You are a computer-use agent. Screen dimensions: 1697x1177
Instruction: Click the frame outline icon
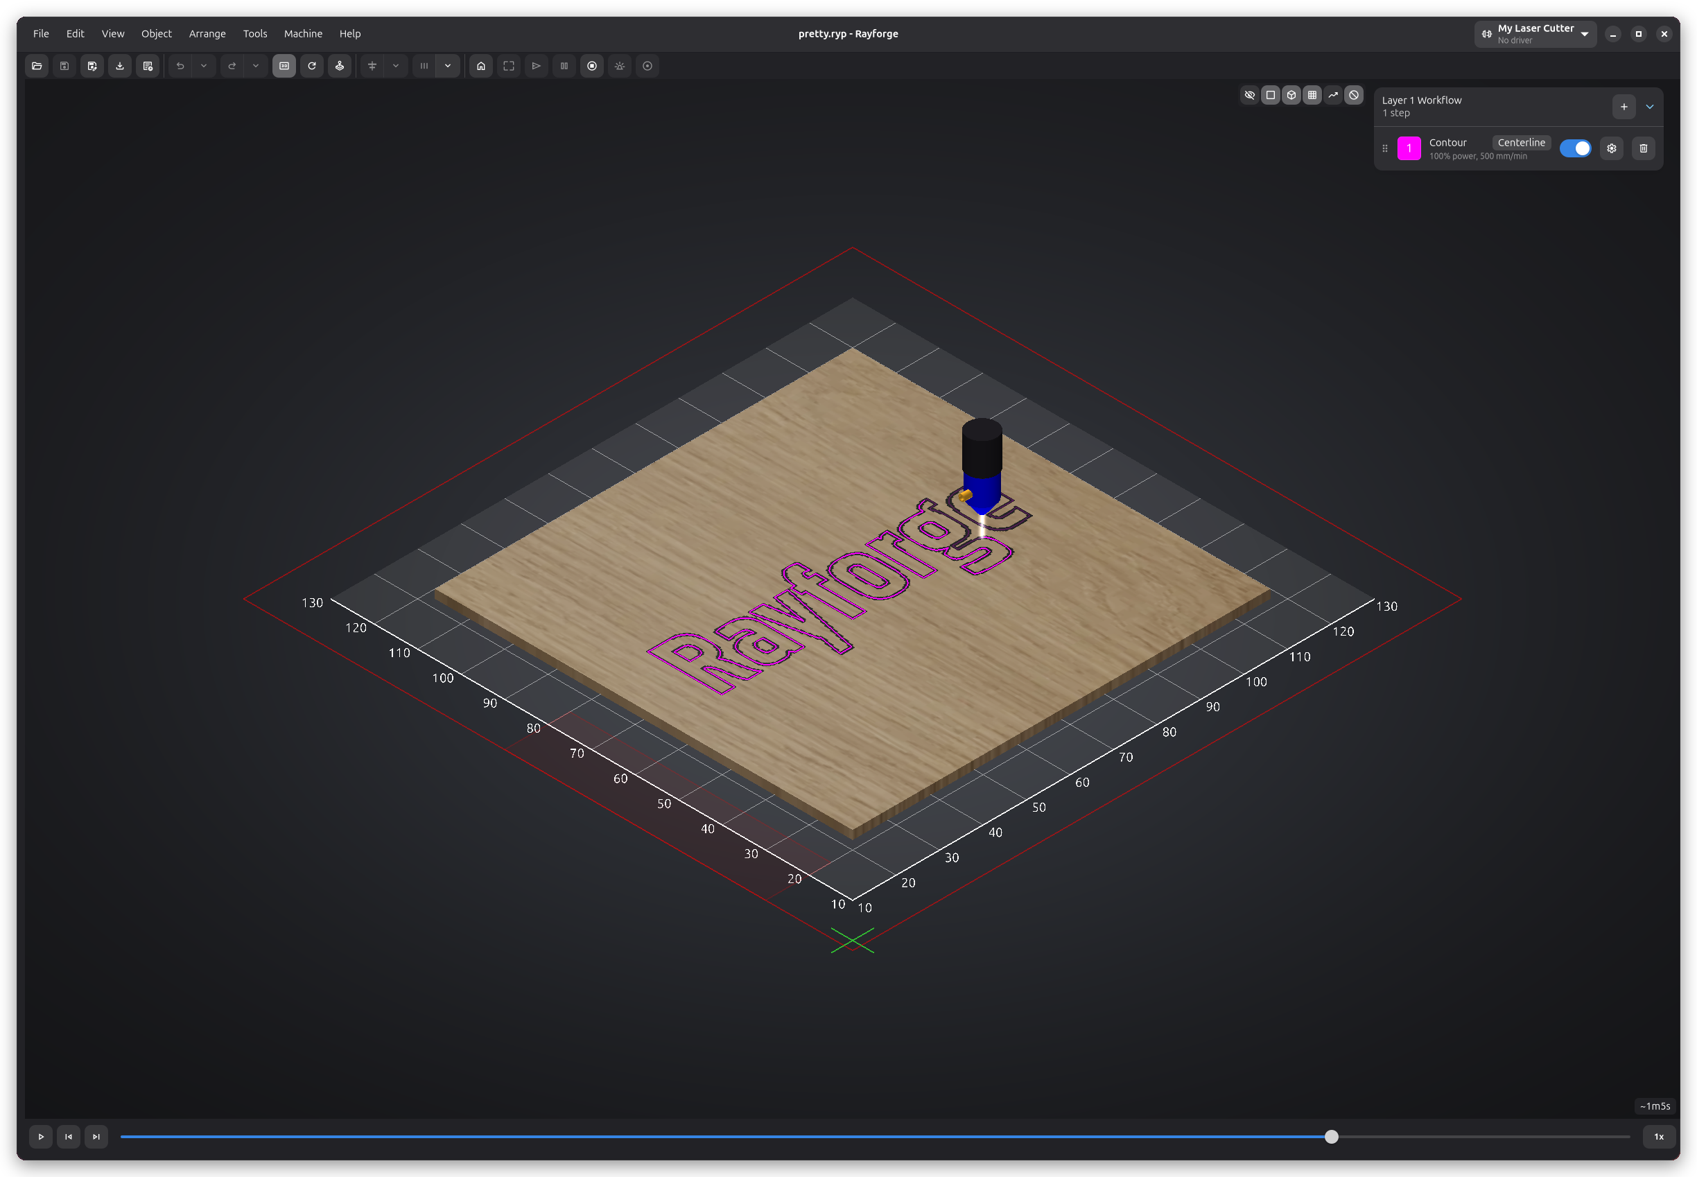click(509, 66)
